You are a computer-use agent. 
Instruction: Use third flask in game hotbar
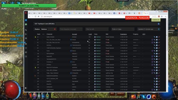click(x=39, y=96)
